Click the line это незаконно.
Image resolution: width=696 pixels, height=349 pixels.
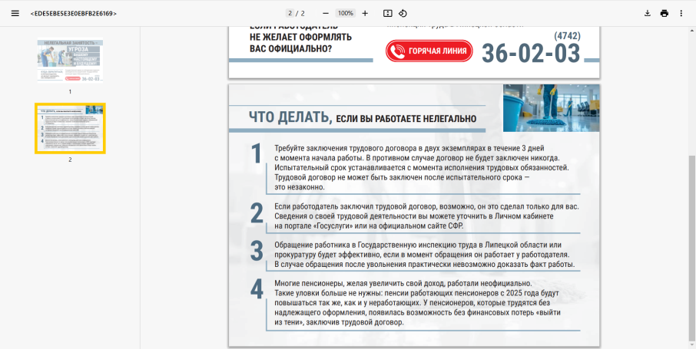click(300, 187)
